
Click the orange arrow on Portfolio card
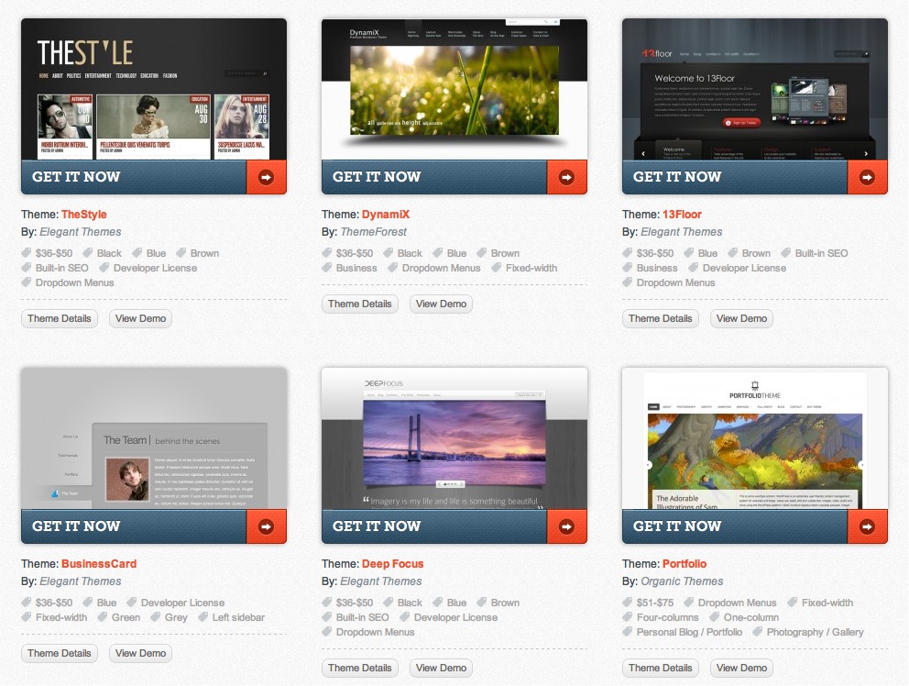click(867, 526)
